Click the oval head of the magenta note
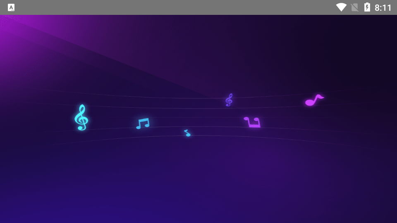The image size is (397, 223). click(310, 102)
